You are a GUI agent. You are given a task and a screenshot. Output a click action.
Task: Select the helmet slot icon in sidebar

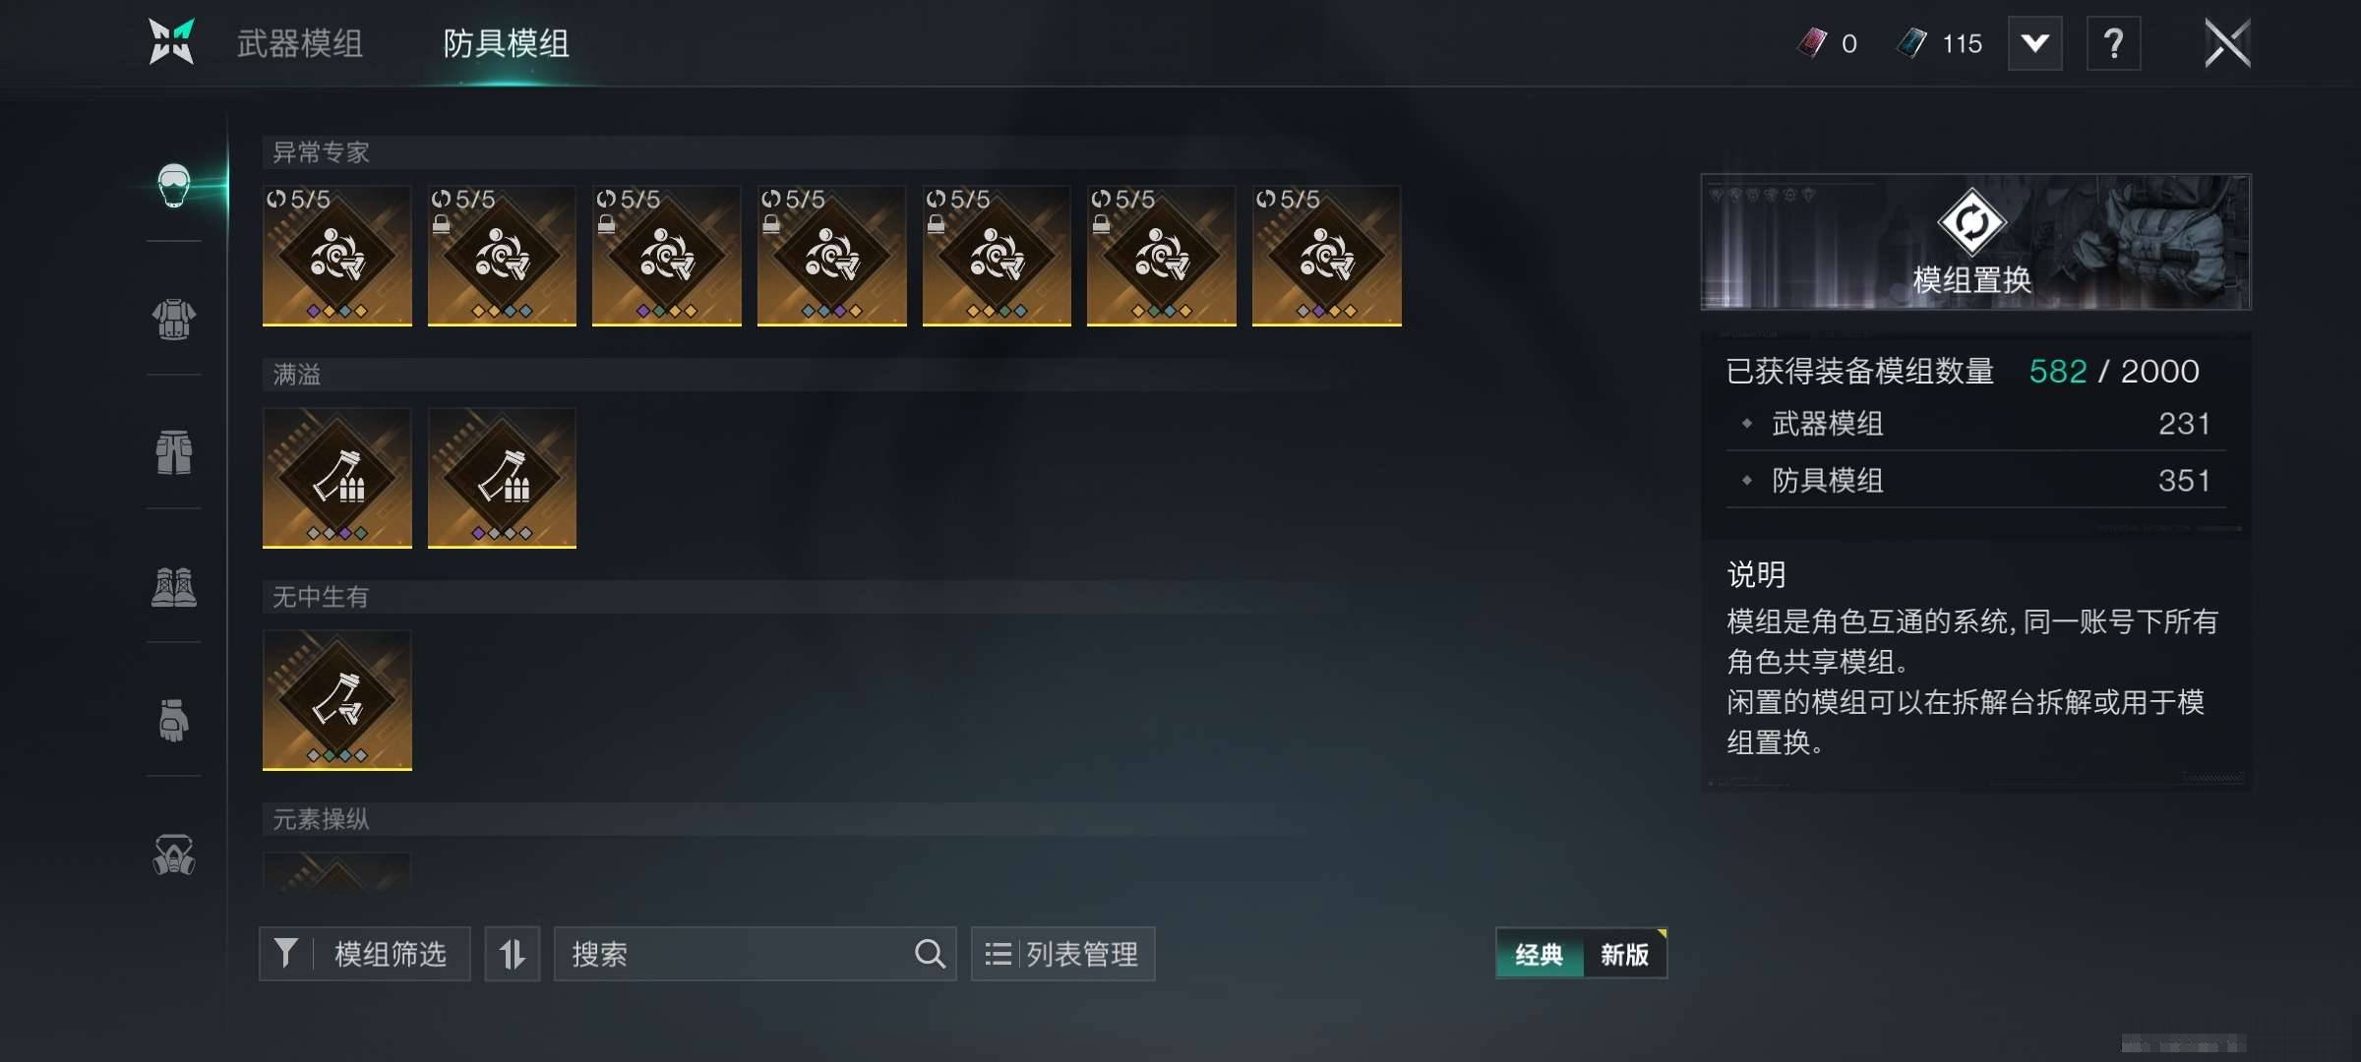[174, 185]
